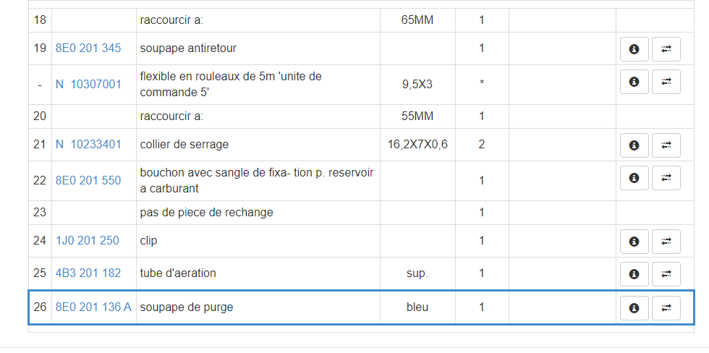This screenshot has height=353, width=709.
Task: Open part number 8E0 201 345 link
Action: coord(88,48)
